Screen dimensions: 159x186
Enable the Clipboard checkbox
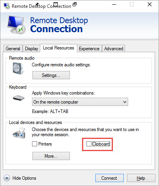89,144
